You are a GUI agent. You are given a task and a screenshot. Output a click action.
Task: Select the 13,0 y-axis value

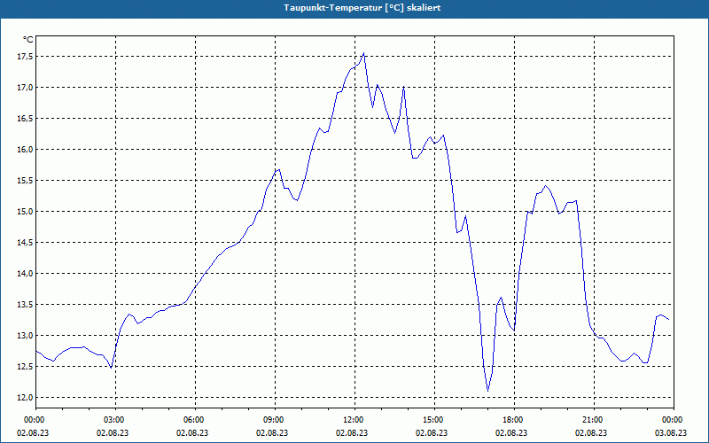tap(26, 336)
